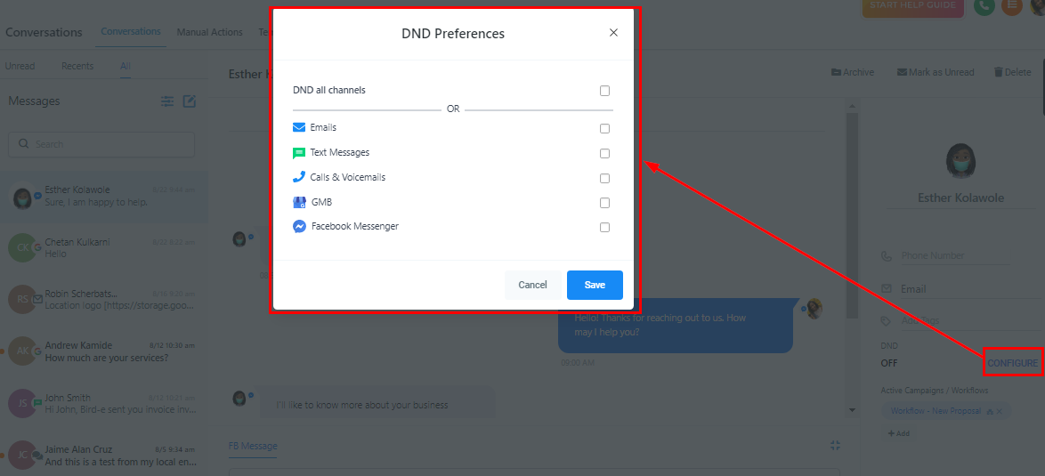Open the Recents tab
The image size is (1045, 476).
(77, 66)
